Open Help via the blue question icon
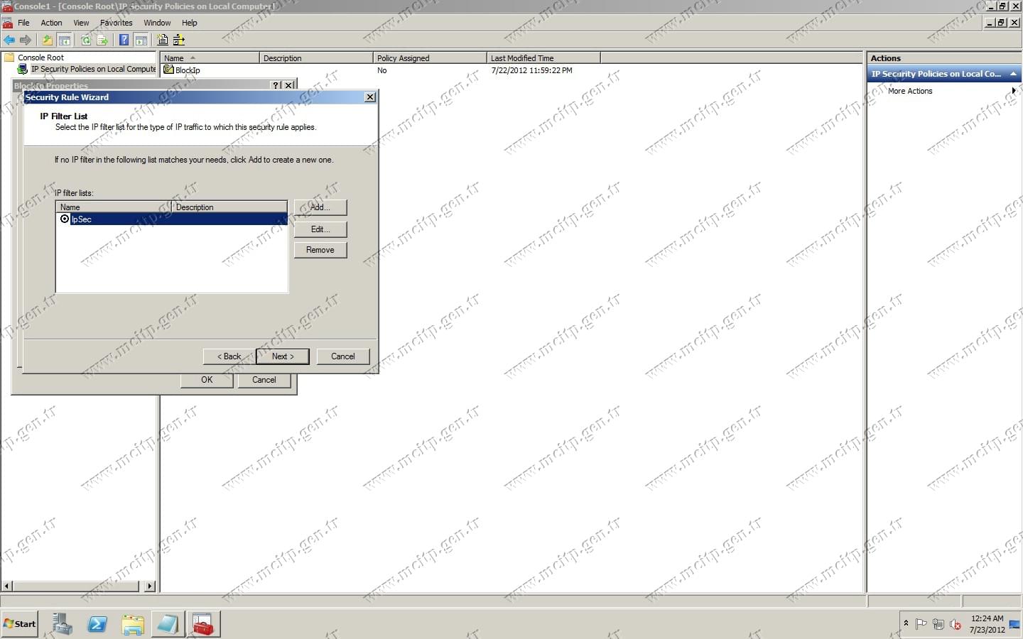Viewport: 1023px width, 639px height. click(124, 40)
